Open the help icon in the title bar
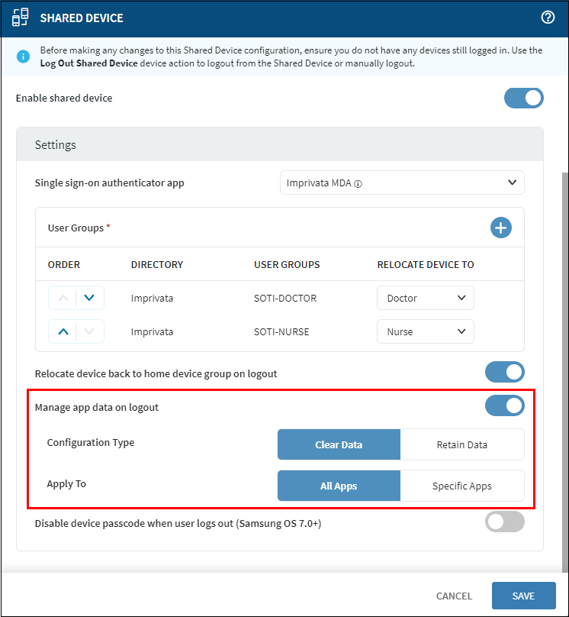The width and height of the screenshot is (569, 617). [x=548, y=17]
